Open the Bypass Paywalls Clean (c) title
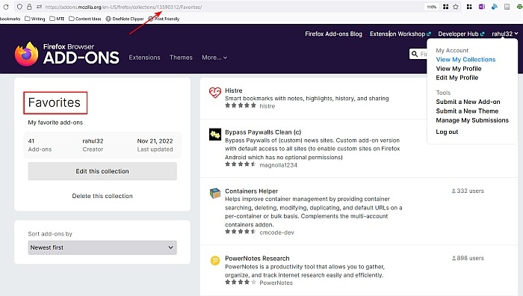This screenshot has width=523, height=296. coord(263,132)
